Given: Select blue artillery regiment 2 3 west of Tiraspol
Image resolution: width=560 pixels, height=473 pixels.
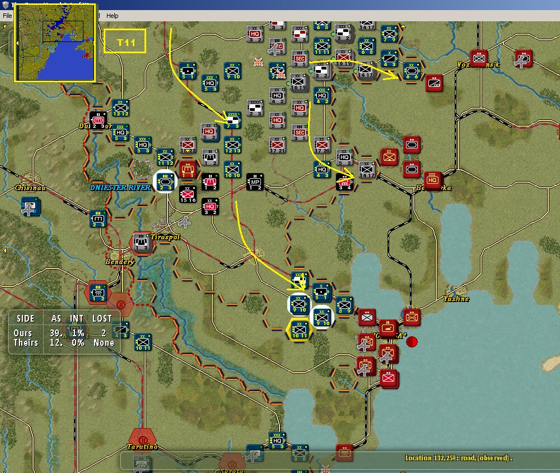Looking at the screenshot, I should (98, 219).
